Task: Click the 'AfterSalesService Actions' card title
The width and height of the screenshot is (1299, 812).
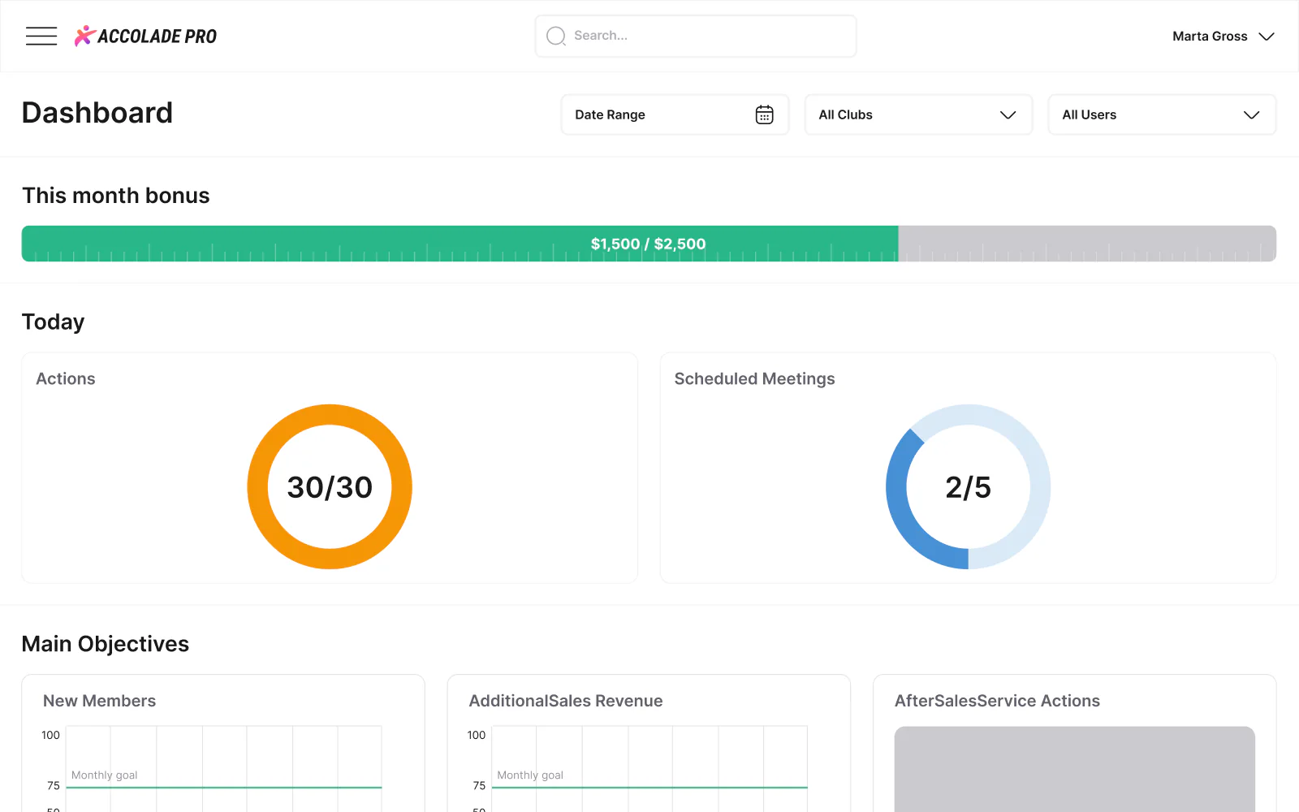Action: (x=997, y=701)
